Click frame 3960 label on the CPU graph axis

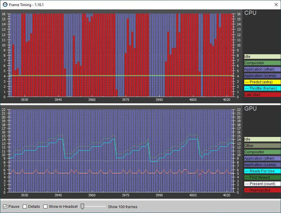[x=92, y=100]
